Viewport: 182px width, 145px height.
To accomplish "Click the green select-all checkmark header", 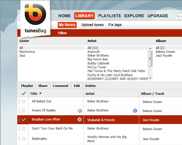I will pos(24,93).
